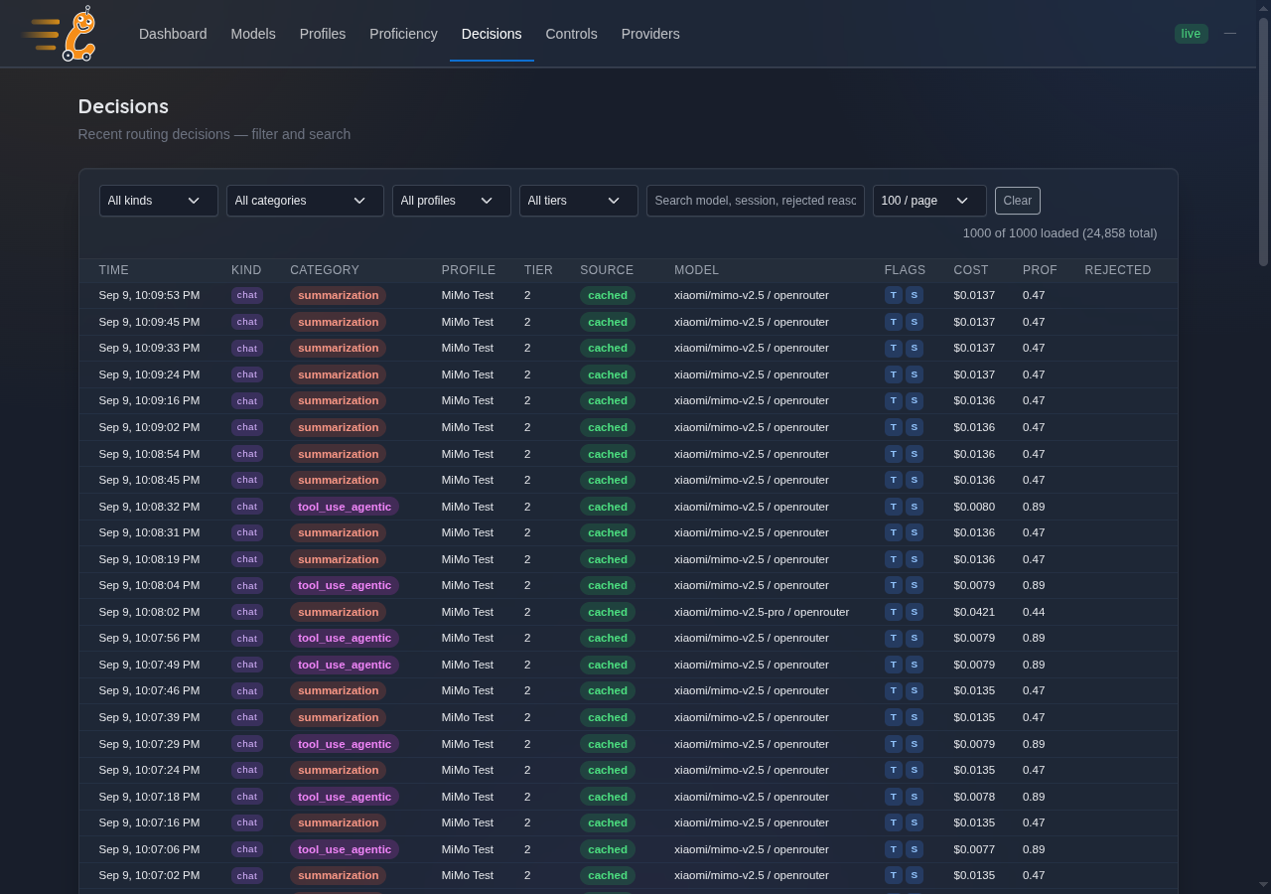
Task: Click the 0.44 proficiency value
Action: (x=1034, y=612)
